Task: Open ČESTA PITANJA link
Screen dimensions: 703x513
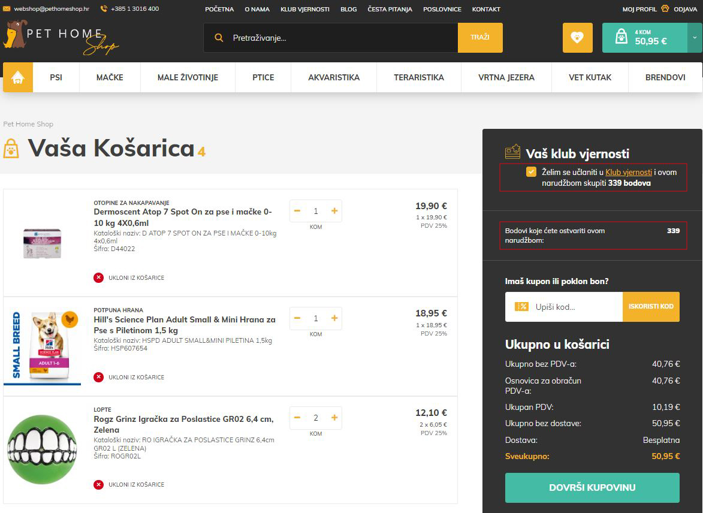Action: click(390, 9)
